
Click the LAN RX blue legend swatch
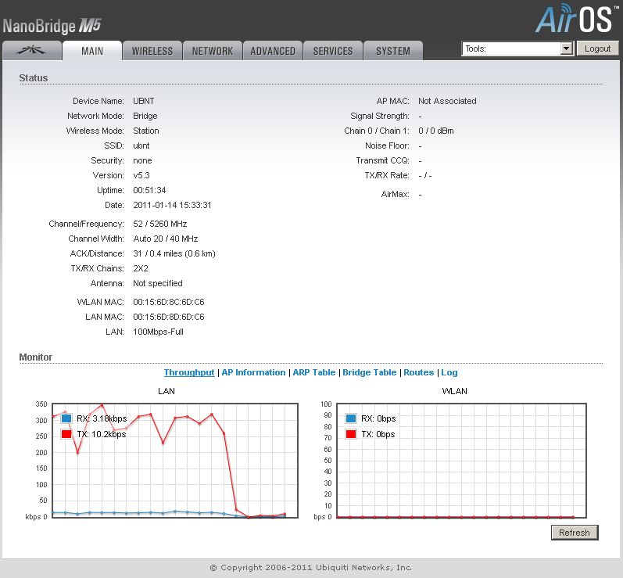click(66, 418)
